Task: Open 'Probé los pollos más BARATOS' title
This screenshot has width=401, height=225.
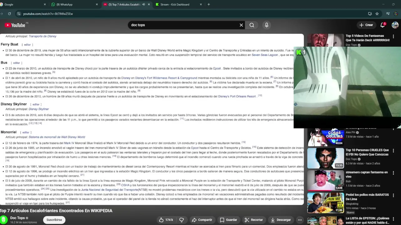Action: point(367,197)
